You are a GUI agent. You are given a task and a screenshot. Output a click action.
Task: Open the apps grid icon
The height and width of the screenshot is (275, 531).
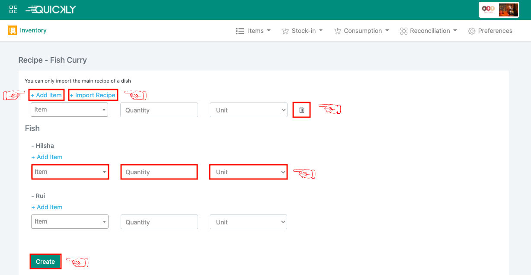(x=13, y=10)
